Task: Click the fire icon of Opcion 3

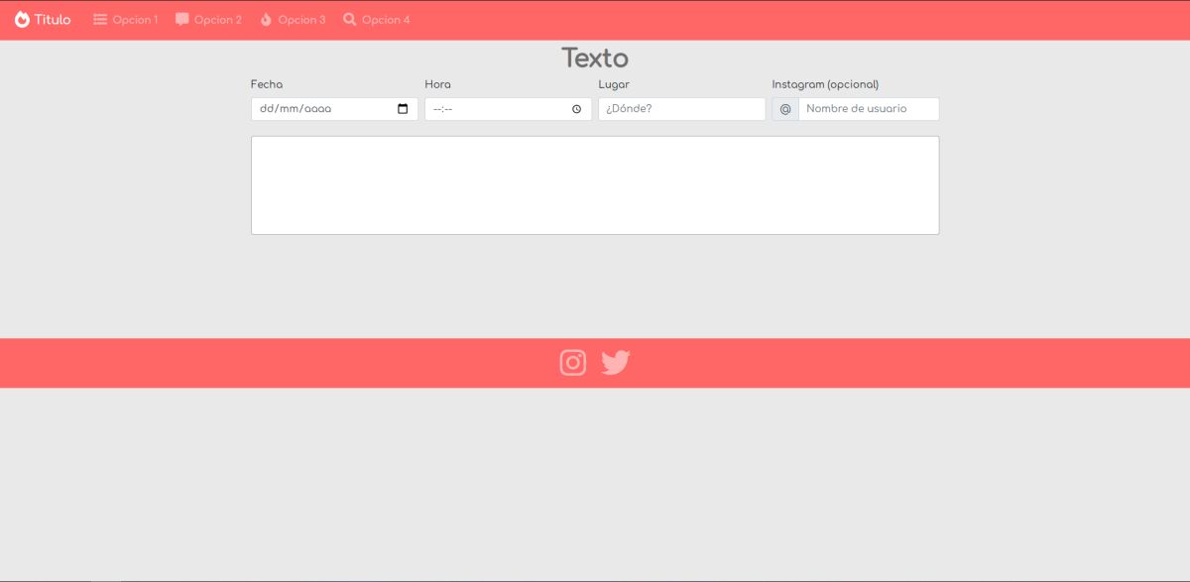Action: point(266,20)
